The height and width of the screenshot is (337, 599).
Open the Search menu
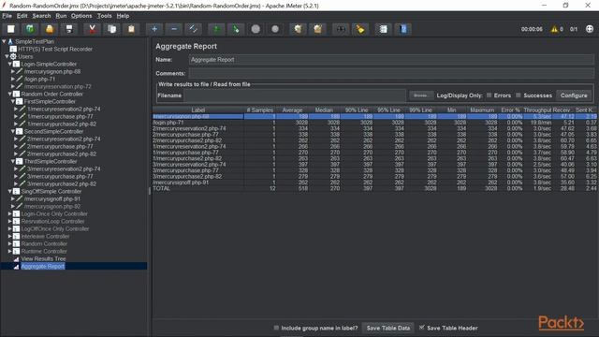(41, 16)
